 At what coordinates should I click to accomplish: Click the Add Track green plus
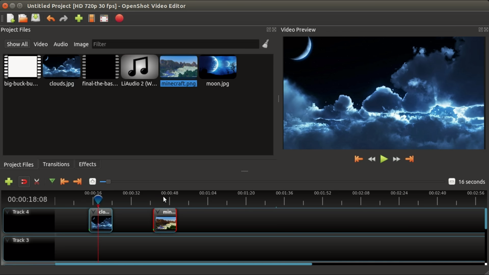pyautogui.click(x=9, y=182)
